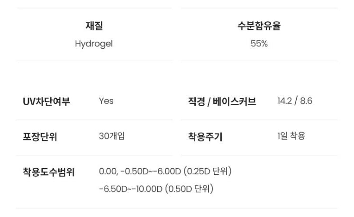Select the 1일 착용 value
The height and width of the screenshot is (217, 354).
pos(291,136)
